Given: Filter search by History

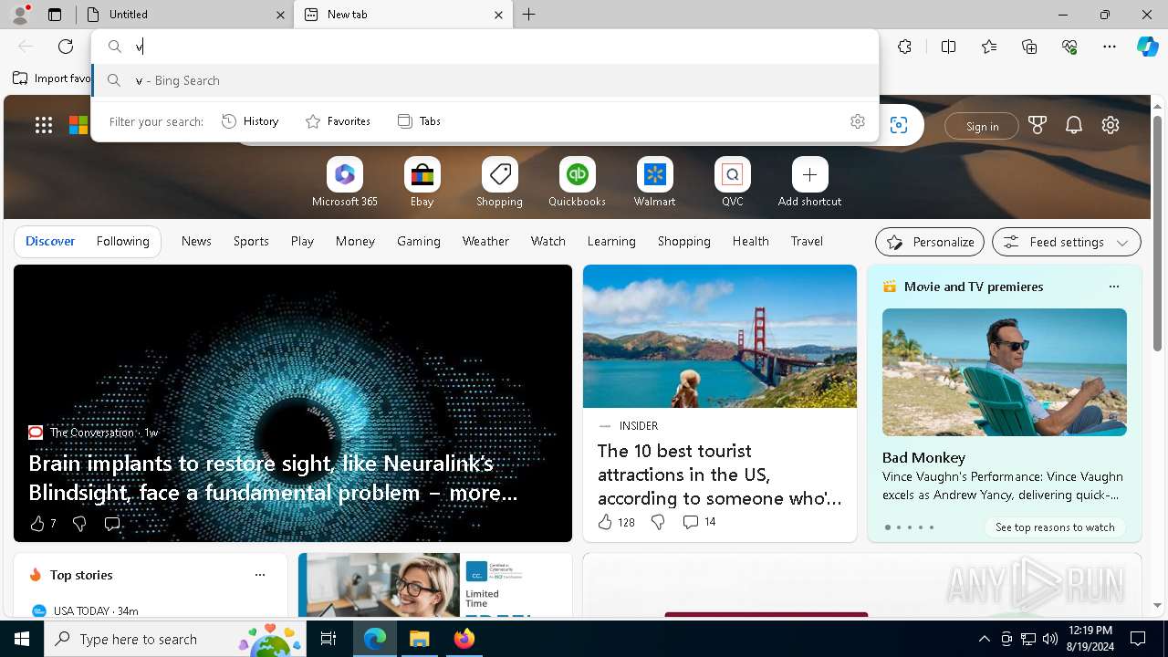Looking at the screenshot, I should point(250,121).
